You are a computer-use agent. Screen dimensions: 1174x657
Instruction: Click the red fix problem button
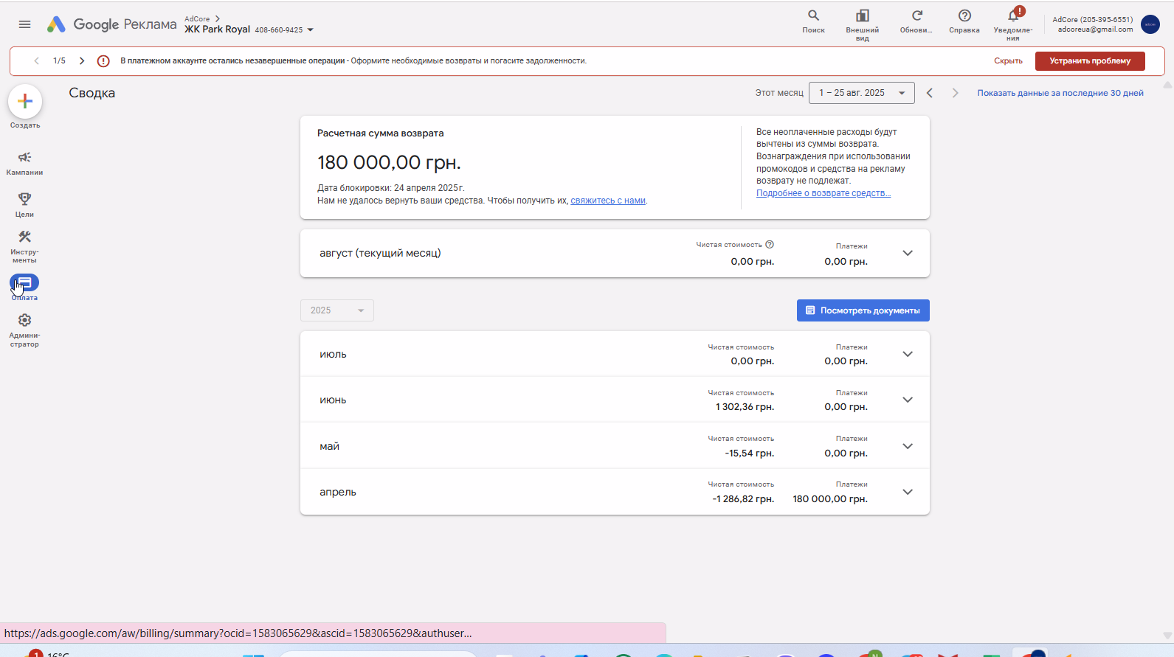click(1090, 61)
